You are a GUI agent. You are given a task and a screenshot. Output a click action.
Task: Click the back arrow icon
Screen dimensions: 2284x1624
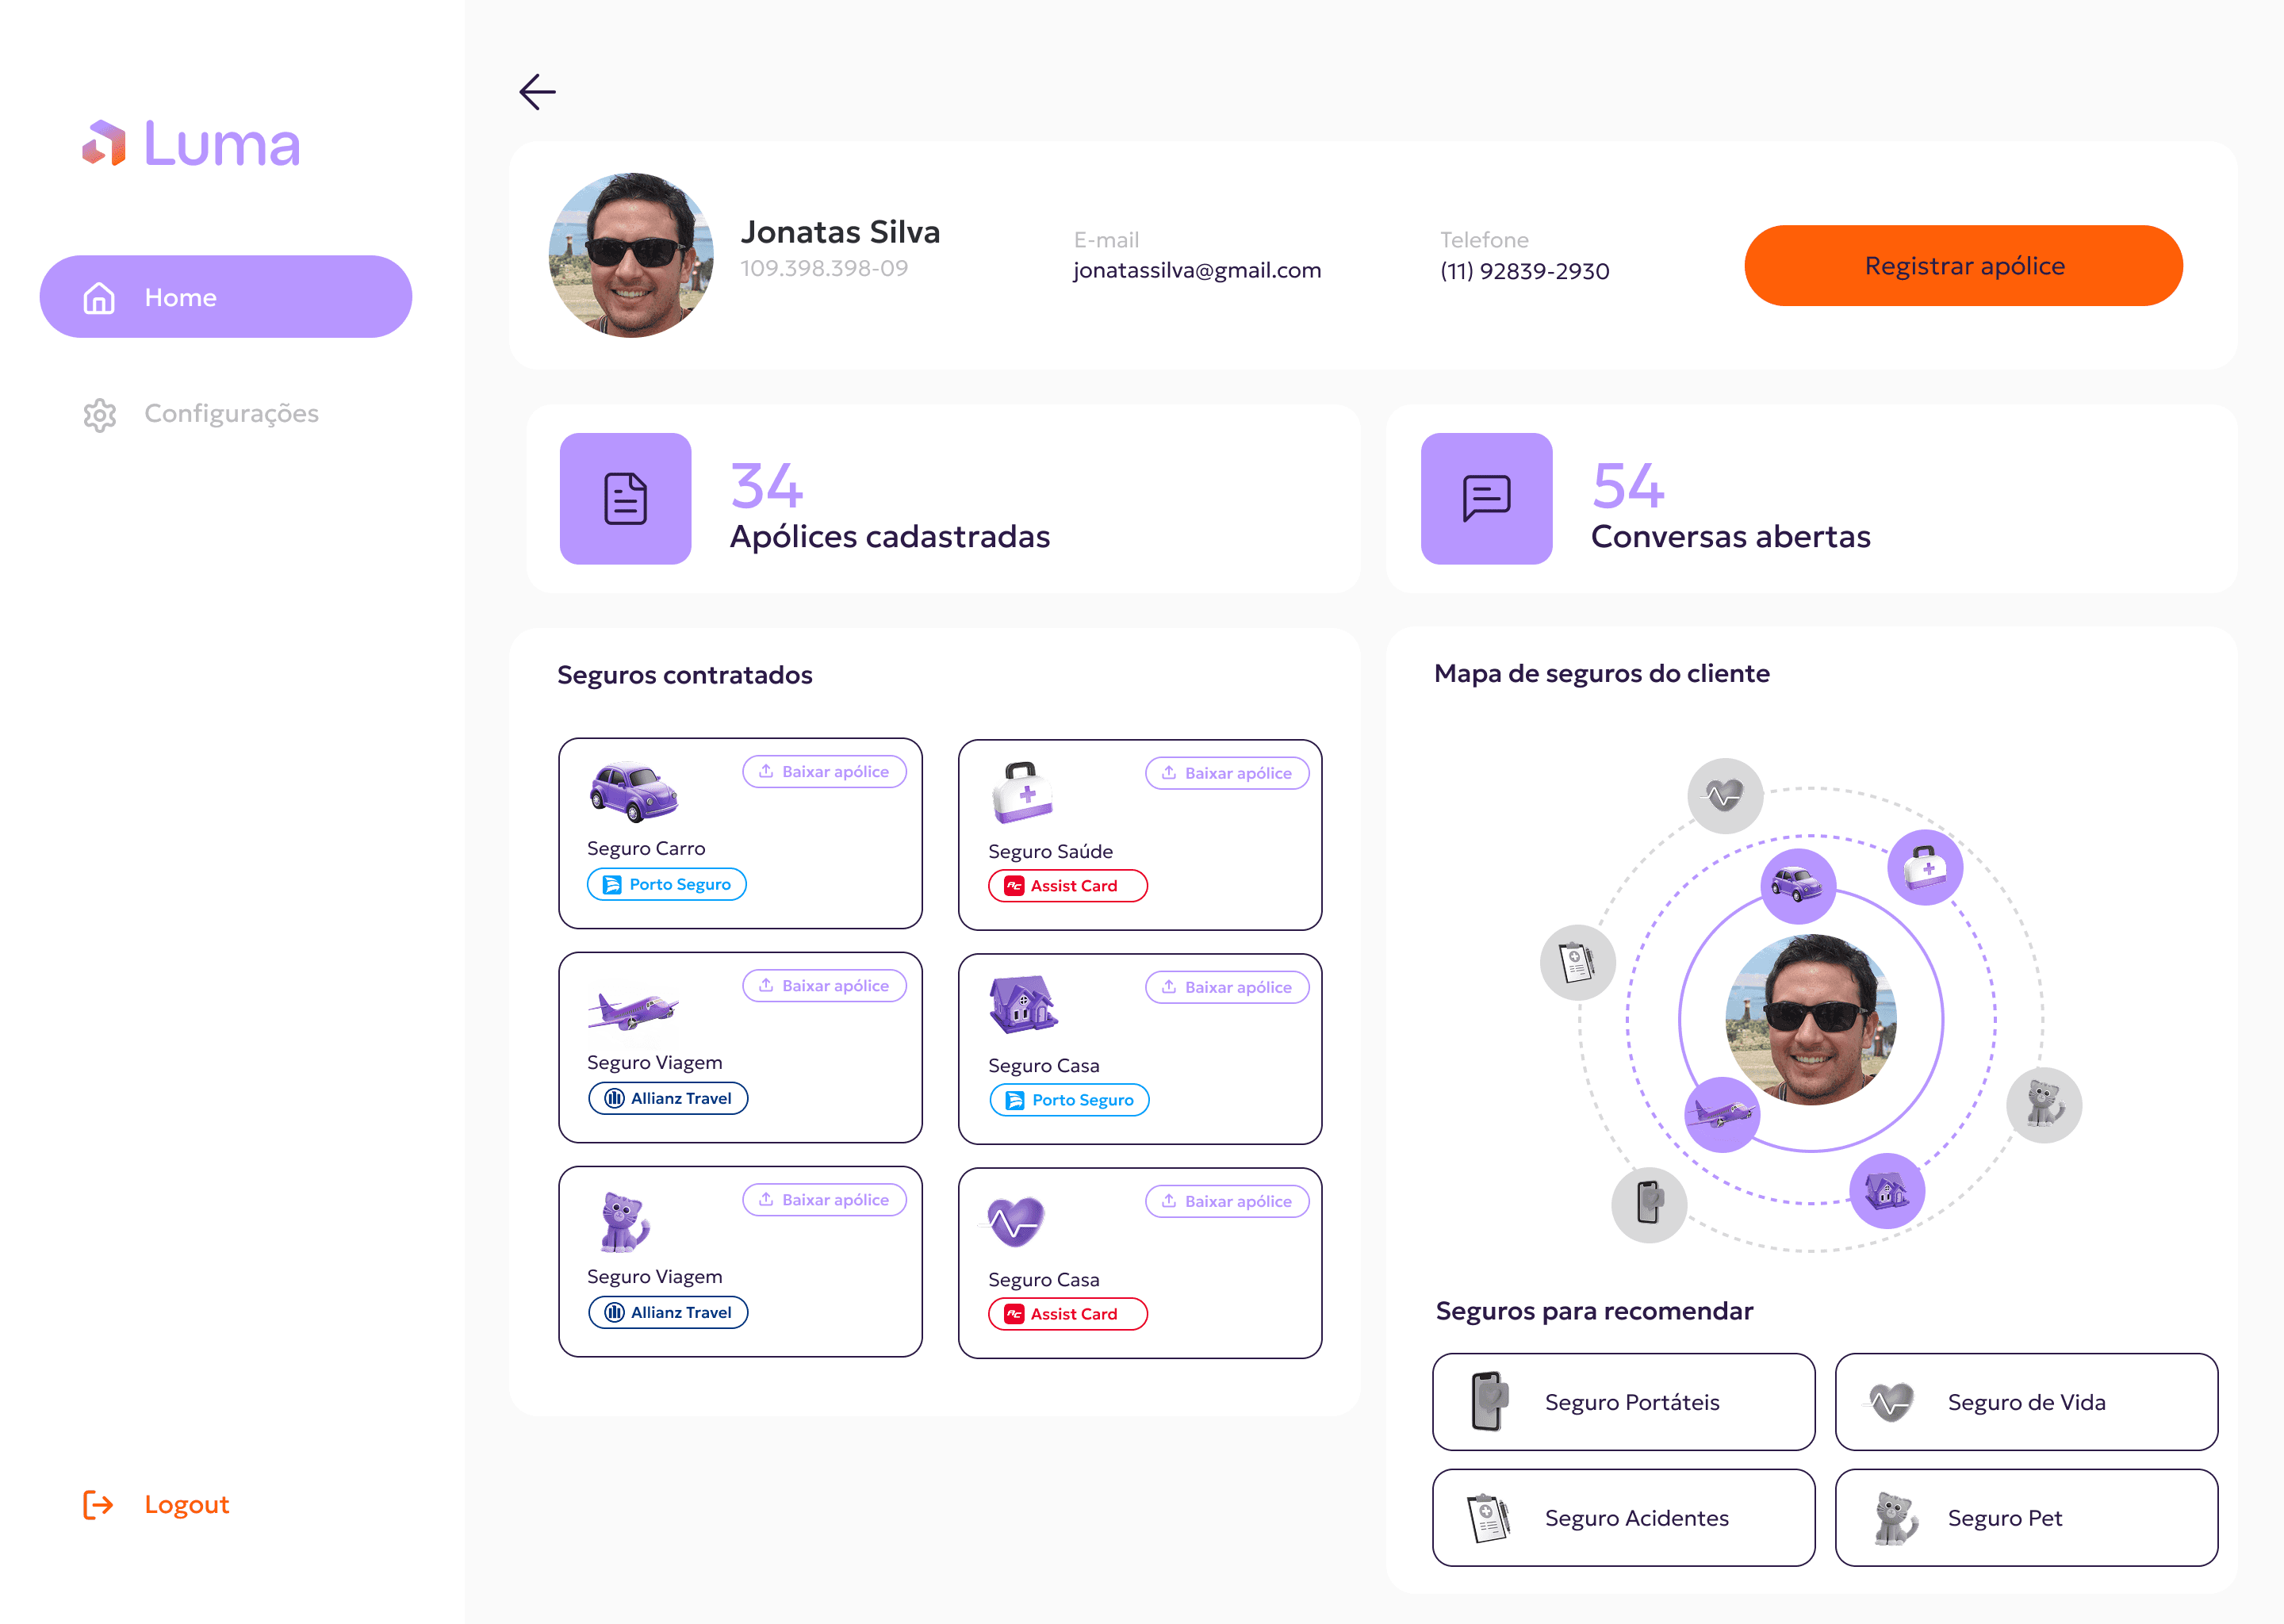click(x=537, y=92)
